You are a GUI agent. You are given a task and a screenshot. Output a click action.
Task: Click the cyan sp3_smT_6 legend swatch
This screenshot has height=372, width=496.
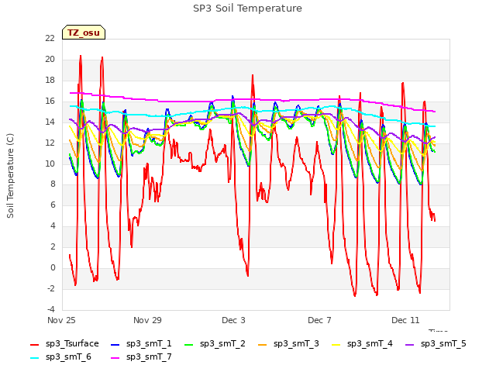[x=34, y=358]
